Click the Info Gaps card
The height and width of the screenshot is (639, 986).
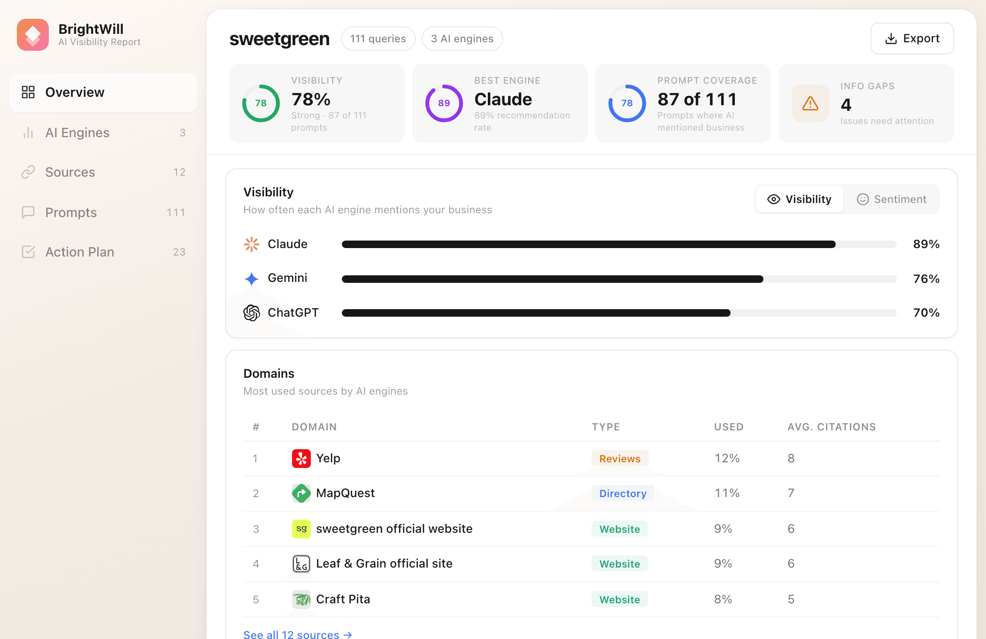(866, 103)
